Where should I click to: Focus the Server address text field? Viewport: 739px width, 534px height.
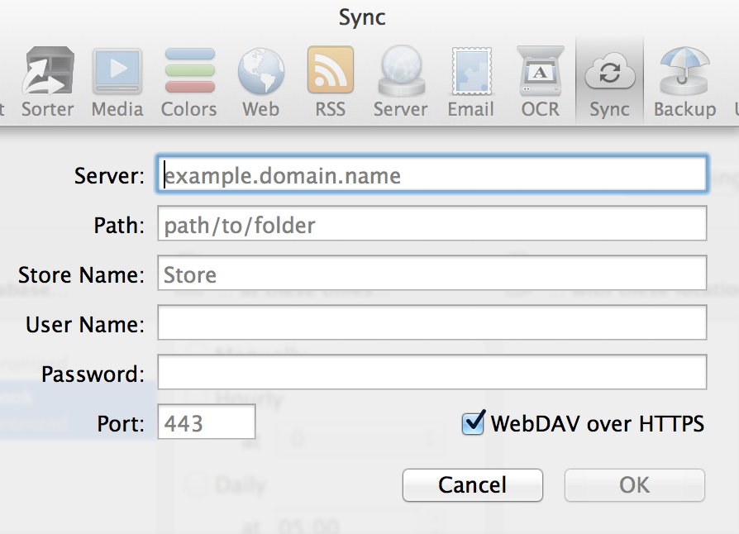431,175
